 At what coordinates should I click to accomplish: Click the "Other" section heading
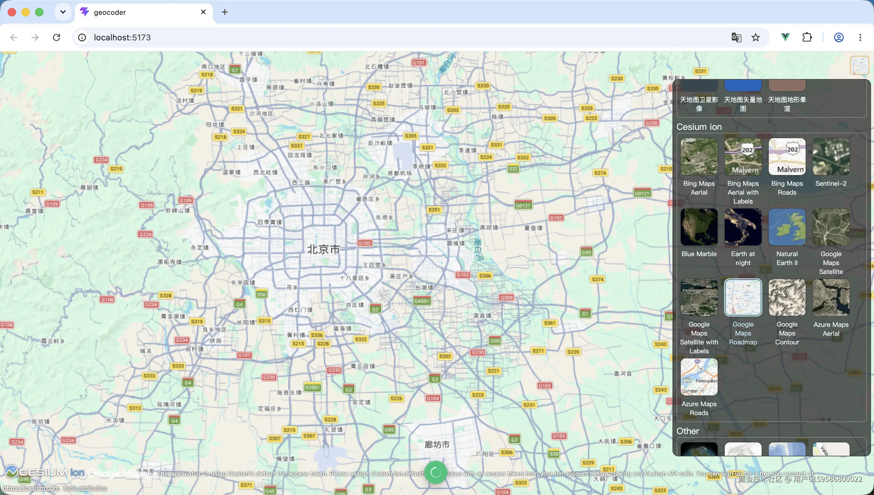click(x=688, y=431)
